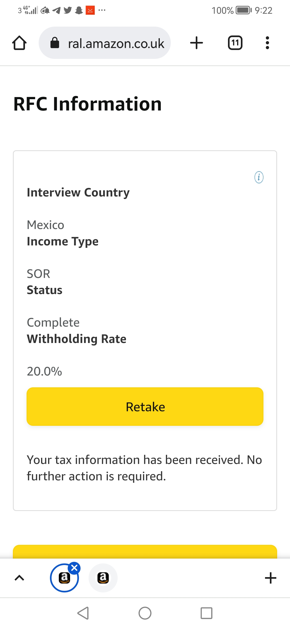The width and height of the screenshot is (290, 629).
Task: Open the browser three-dot overflow menu
Action: tap(267, 43)
